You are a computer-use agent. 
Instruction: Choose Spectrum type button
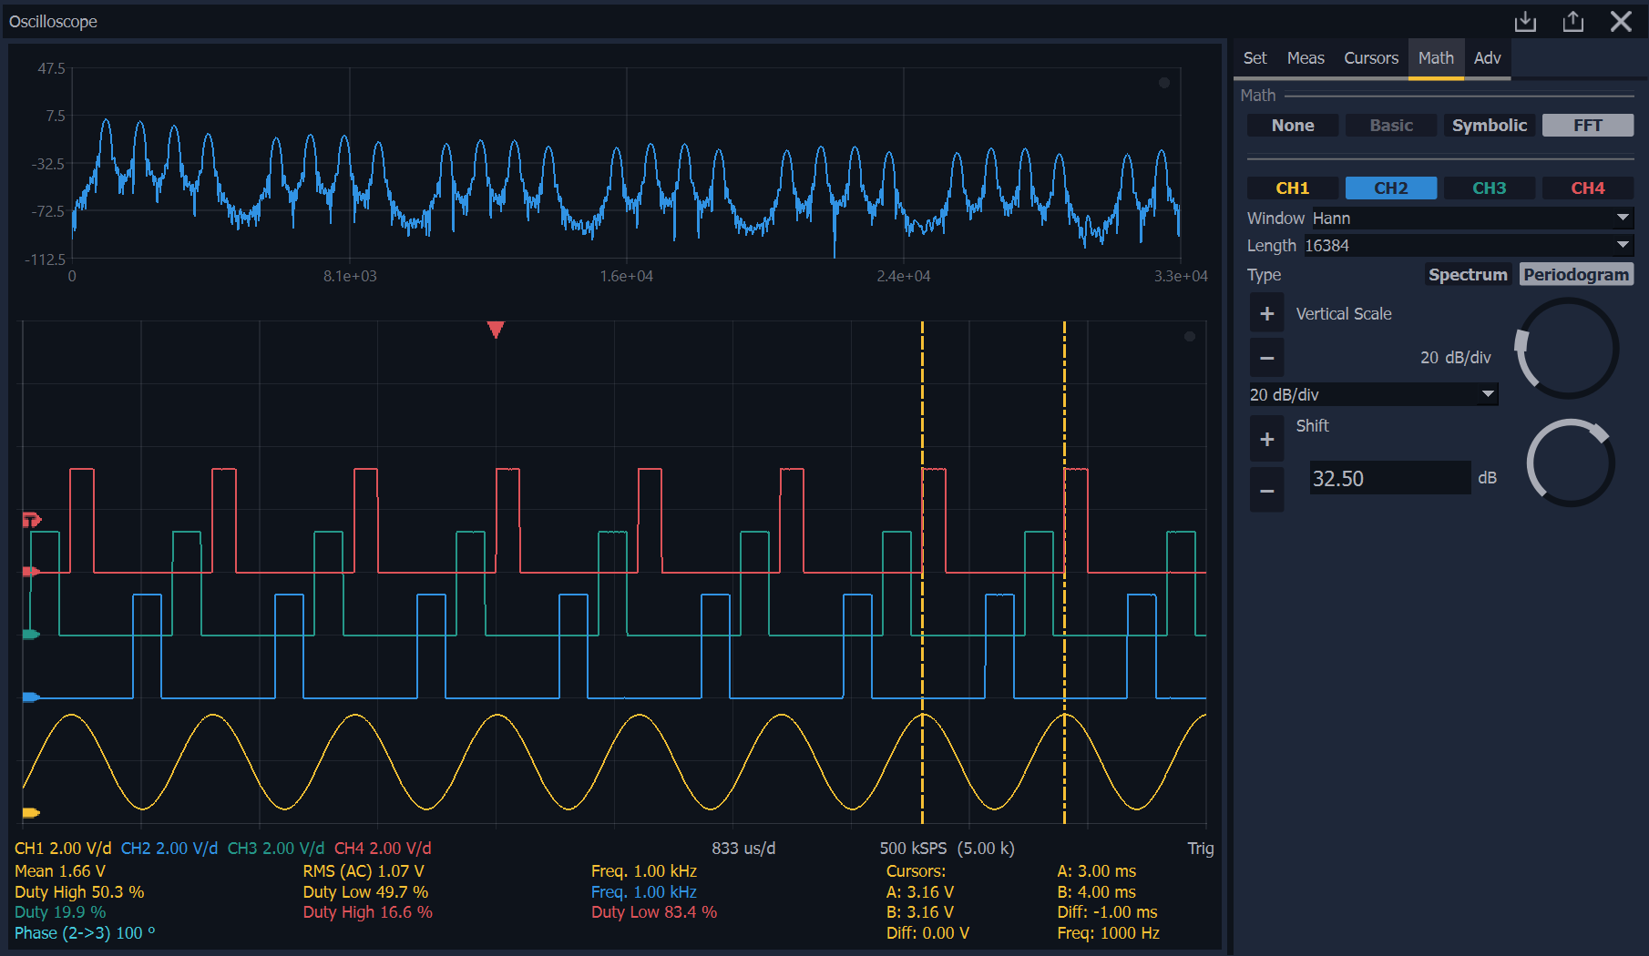click(1467, 275)
